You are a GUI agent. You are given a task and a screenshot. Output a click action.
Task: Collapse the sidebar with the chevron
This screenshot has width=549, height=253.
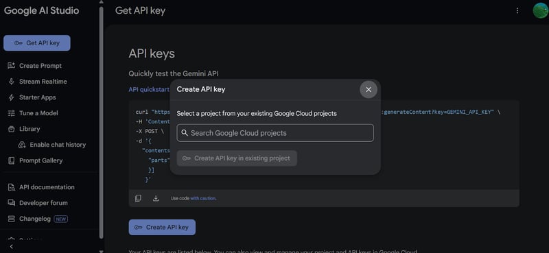pyautogui.click(x=12, y=247)
